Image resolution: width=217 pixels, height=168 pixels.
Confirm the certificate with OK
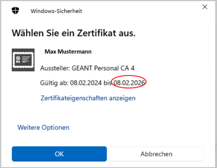coord(59,154)
